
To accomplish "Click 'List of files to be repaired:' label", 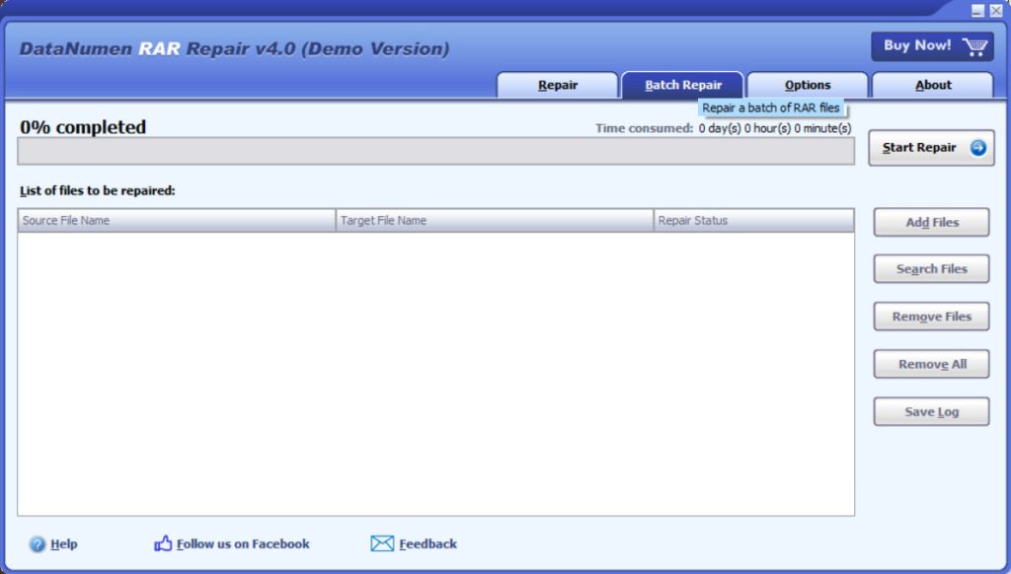I will tap(98, 190).
